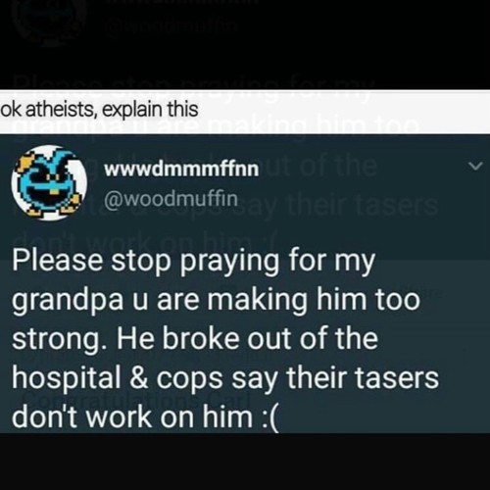Image resolution: width=490 pixels, height=490 pixels.
Task: Click the faded handle text at top
Action: (170, 25)
